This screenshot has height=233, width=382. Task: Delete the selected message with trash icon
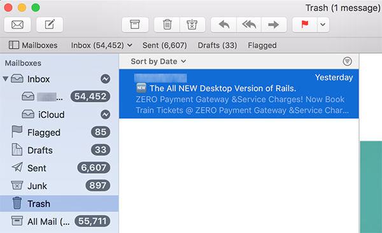pyautogui.click(x=167, y=25)
